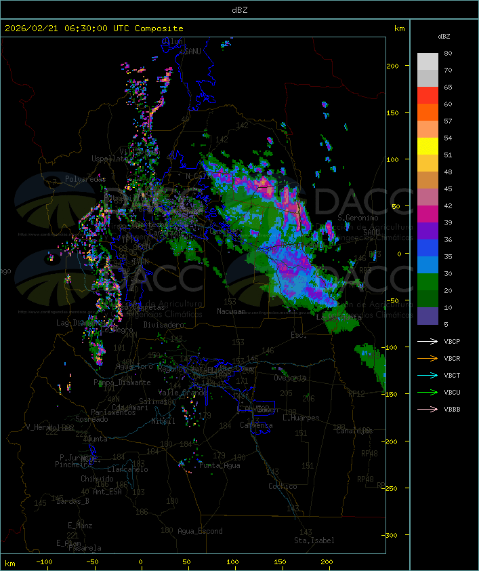Image resolution: width=479 pixels, height=571 pixels.
Task: Click the Pasarela map label
Action: coord(85,548)
